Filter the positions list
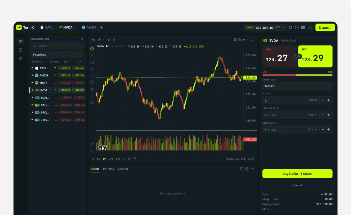The height and width of the screenshot is (215, 351). click(x=241, y=169)
